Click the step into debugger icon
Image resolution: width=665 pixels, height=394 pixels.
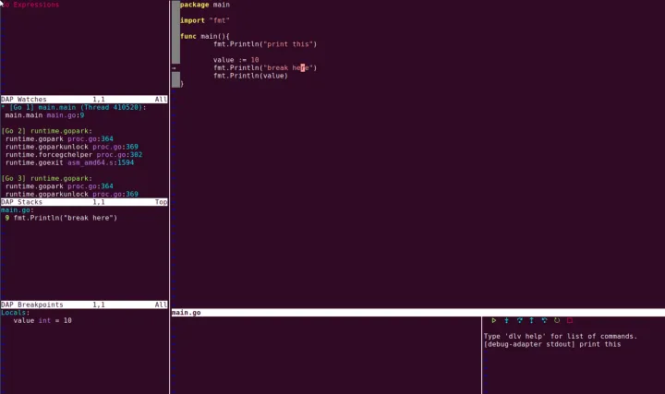pyautogui.click(x=506, y=321)
